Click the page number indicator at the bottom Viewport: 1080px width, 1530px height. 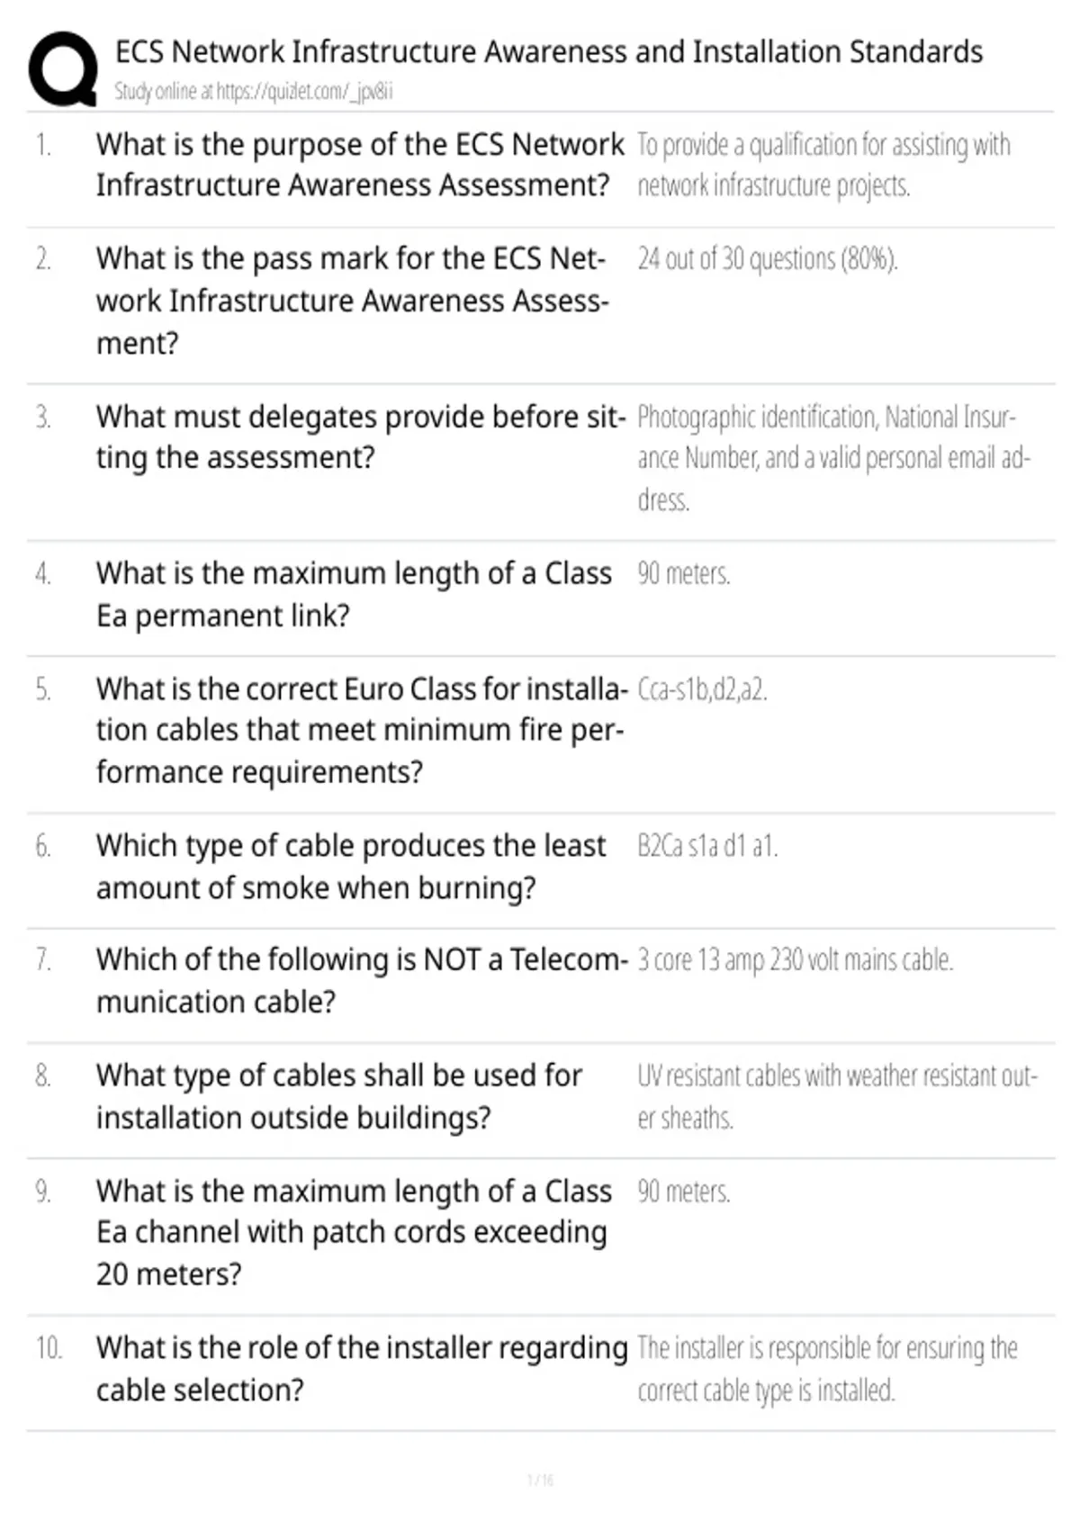click(540, 1480)
